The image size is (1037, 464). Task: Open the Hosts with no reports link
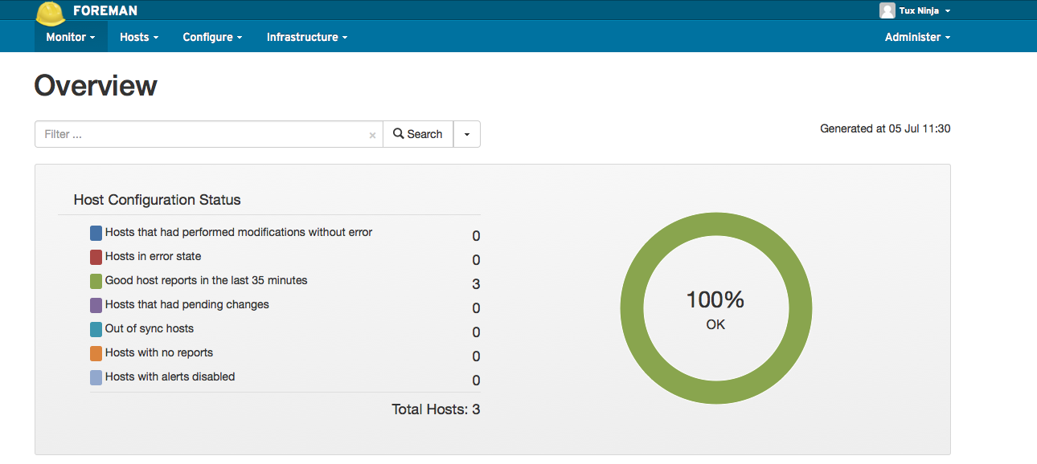(158, 352)
